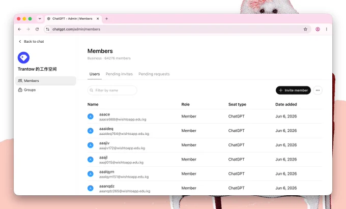This screenshot has width=346, height=209.
Task: Open Groups in the sidebar
Action: pyautogui.click(x=46, y=90)
